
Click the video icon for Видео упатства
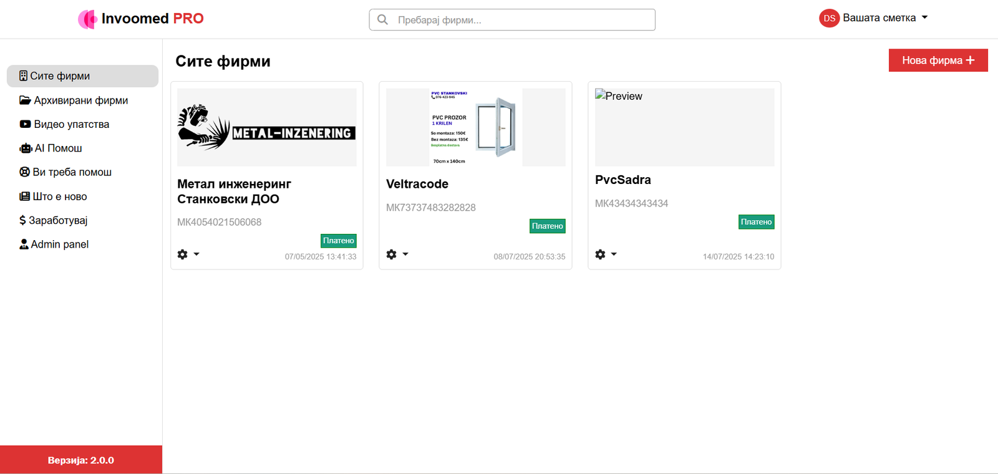pos(25,124)
